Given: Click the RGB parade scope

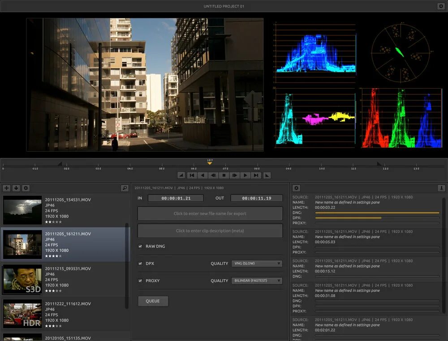Looking at the screenshot, I should [401, 118].
